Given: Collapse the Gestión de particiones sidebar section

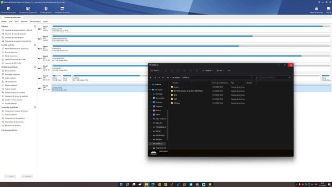Looking at the screenshot, I should pyautogui.click(x=35, y=67).
